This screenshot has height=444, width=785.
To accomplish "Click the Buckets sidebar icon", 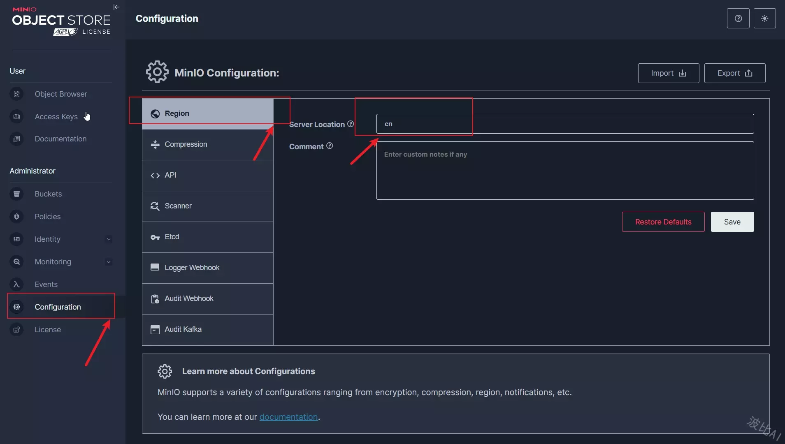I will [16, 194].
